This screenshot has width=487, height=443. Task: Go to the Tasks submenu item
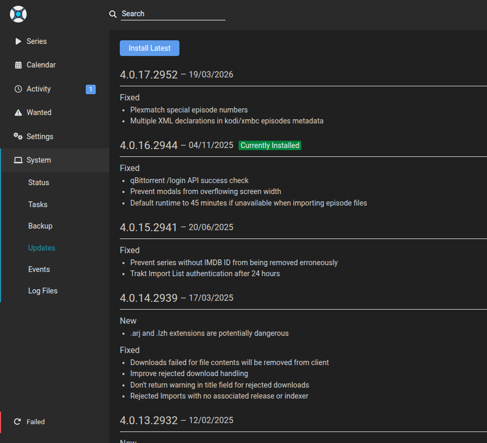coord(38,205)
